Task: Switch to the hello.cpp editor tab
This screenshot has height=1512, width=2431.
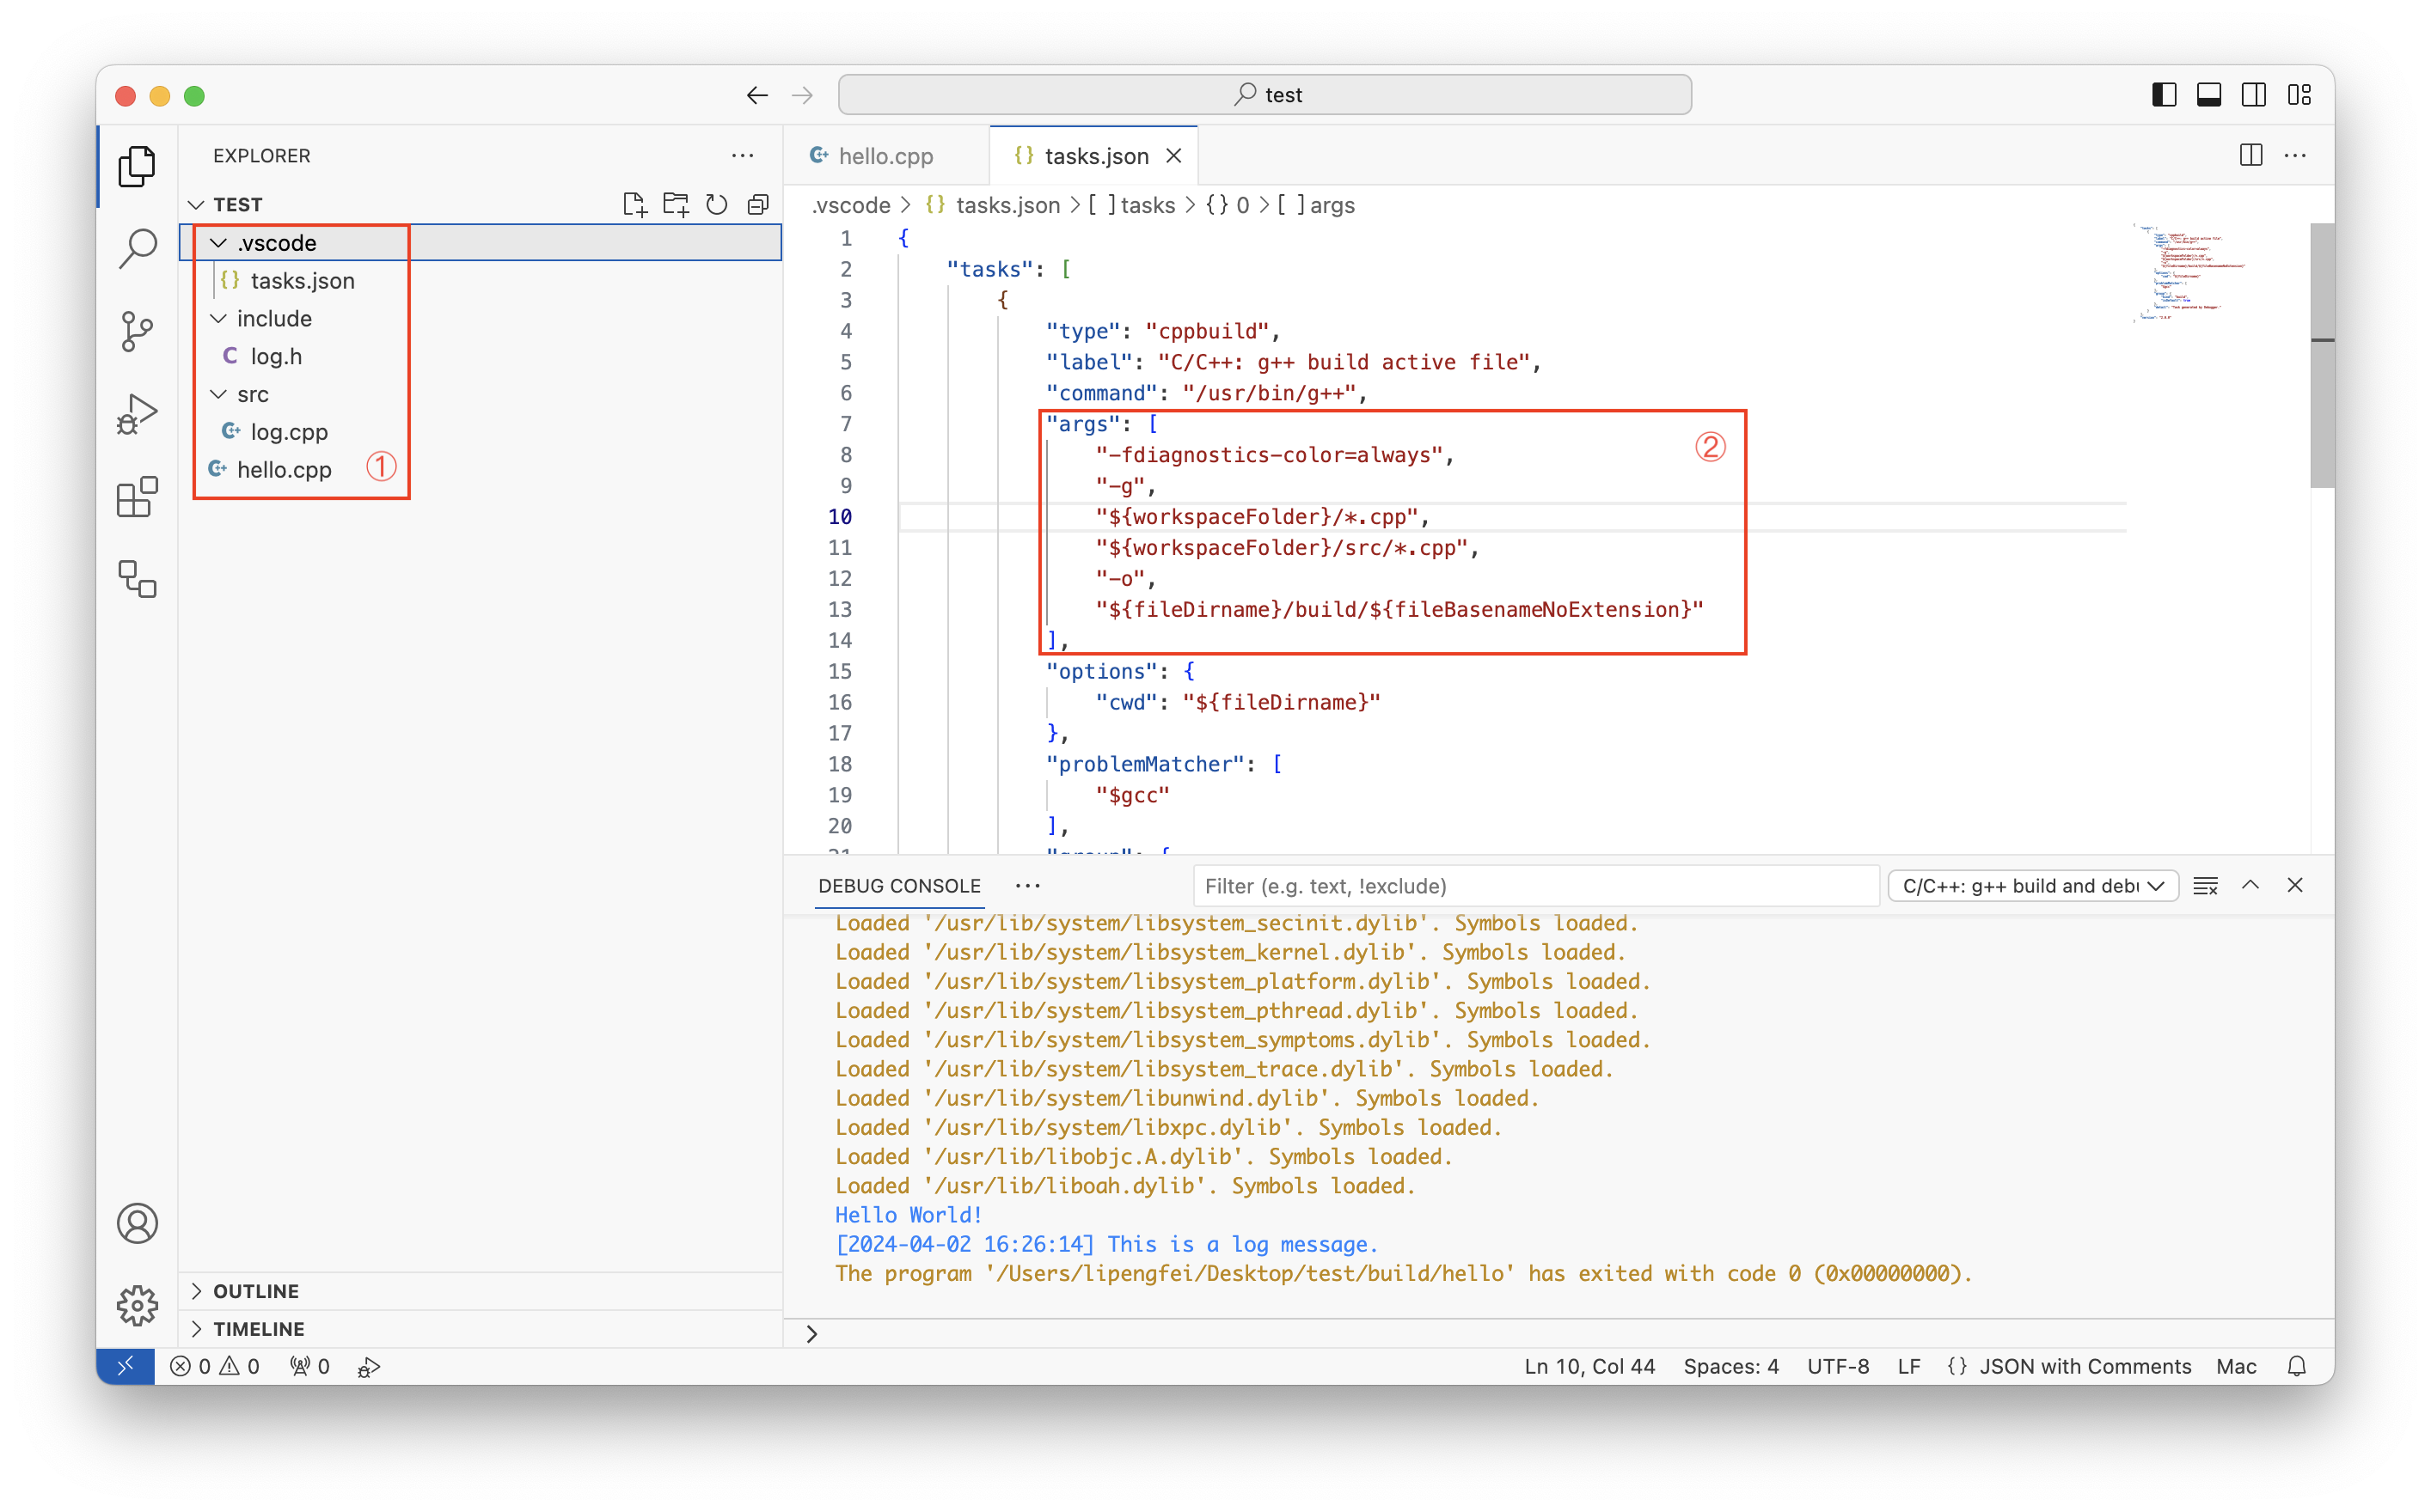Action: point(885,156)
